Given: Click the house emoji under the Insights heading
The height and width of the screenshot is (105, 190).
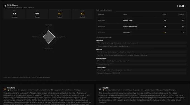Looking at the screenshot, I should tap(104, 90).
